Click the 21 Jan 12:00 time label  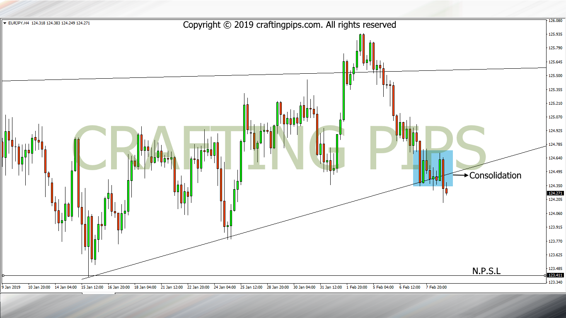(171, 287)
